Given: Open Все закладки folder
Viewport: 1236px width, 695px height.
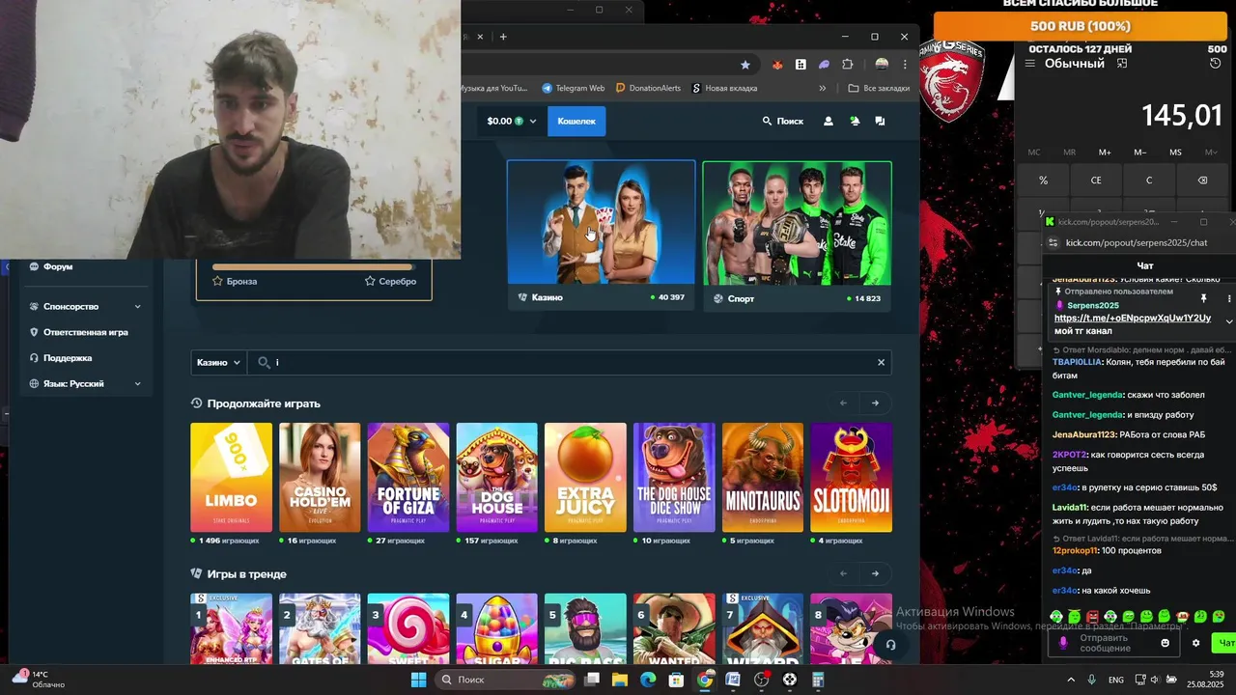Looking at the screenshot, I should 879,88.
